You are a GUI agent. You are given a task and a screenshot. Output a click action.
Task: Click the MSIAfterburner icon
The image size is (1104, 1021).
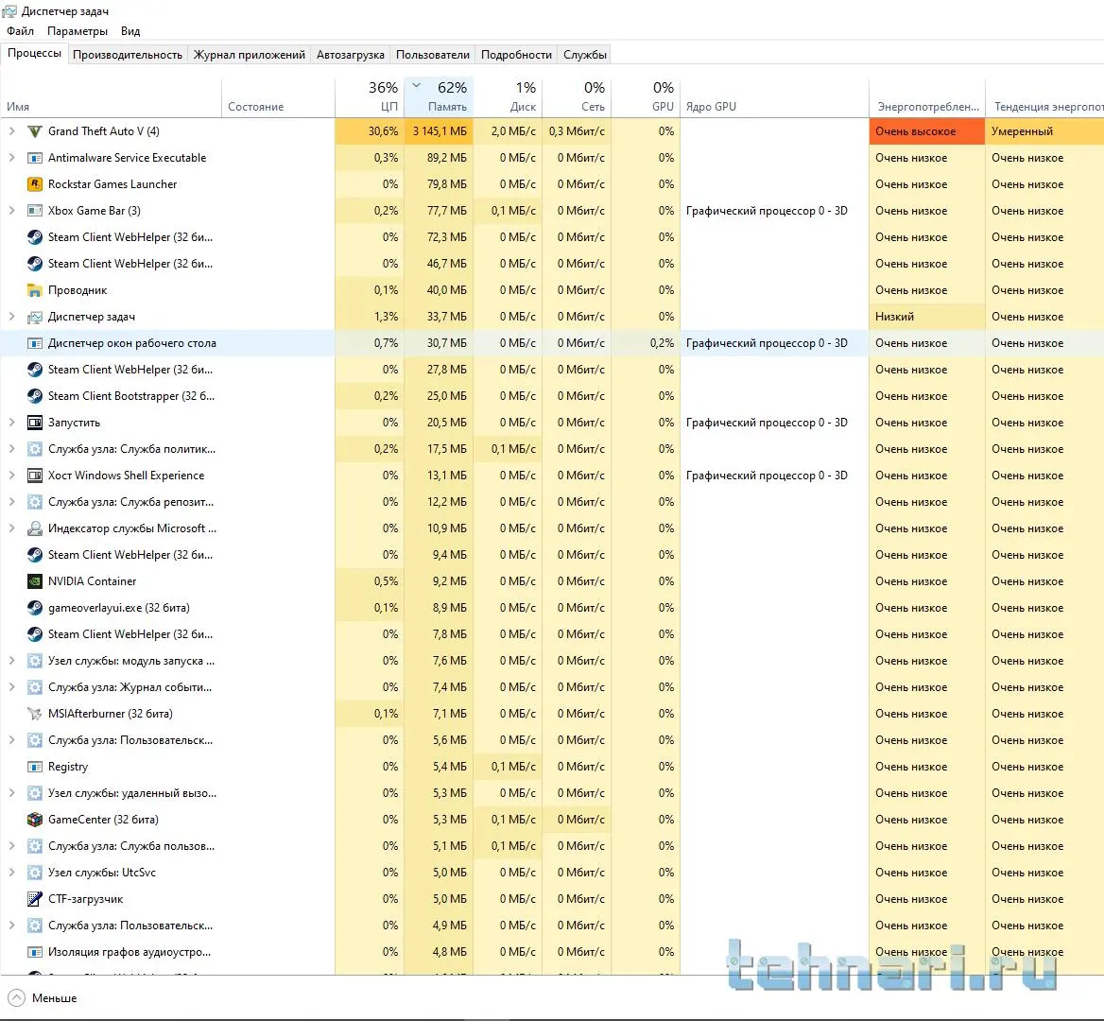pyautogui.click(x=34, y=714)
